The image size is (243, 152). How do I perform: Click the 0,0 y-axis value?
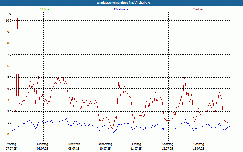pyautogui.click(x=9, y=134)
